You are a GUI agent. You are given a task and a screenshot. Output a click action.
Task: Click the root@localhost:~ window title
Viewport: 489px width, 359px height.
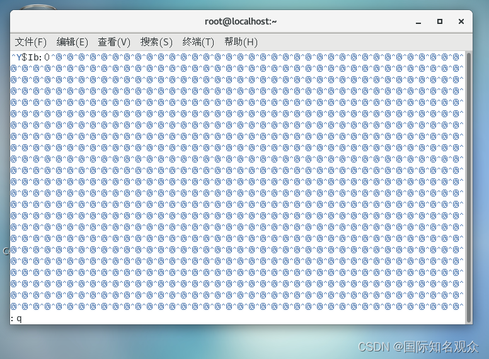pos(241,21)
